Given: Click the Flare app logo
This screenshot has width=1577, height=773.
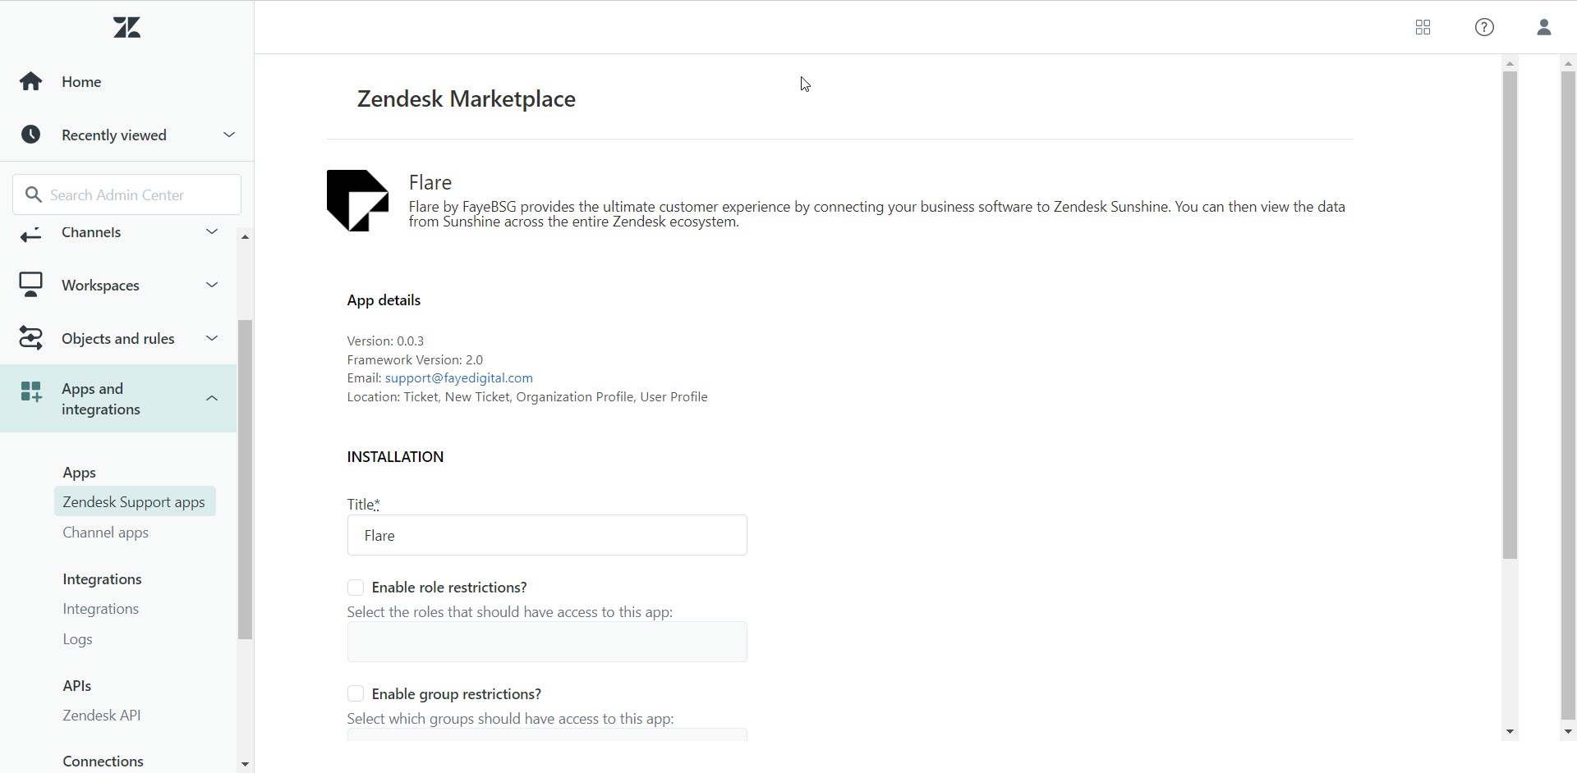Looking at the screenshot, I should click(357, 200).
